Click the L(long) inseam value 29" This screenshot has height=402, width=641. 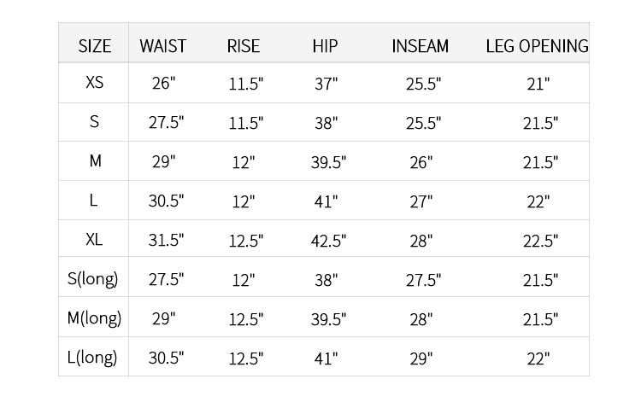(421, 359)
